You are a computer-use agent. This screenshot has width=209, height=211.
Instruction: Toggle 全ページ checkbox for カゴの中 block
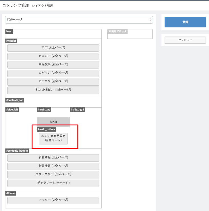pyautogui.click(x=54, y=56)
